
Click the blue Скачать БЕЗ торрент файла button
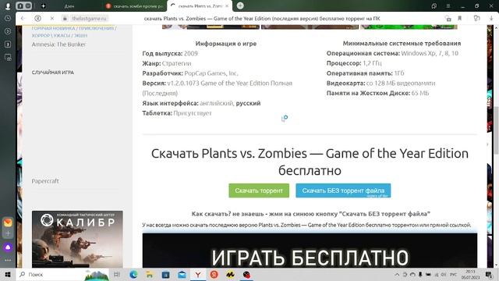[x=343, y=190]
